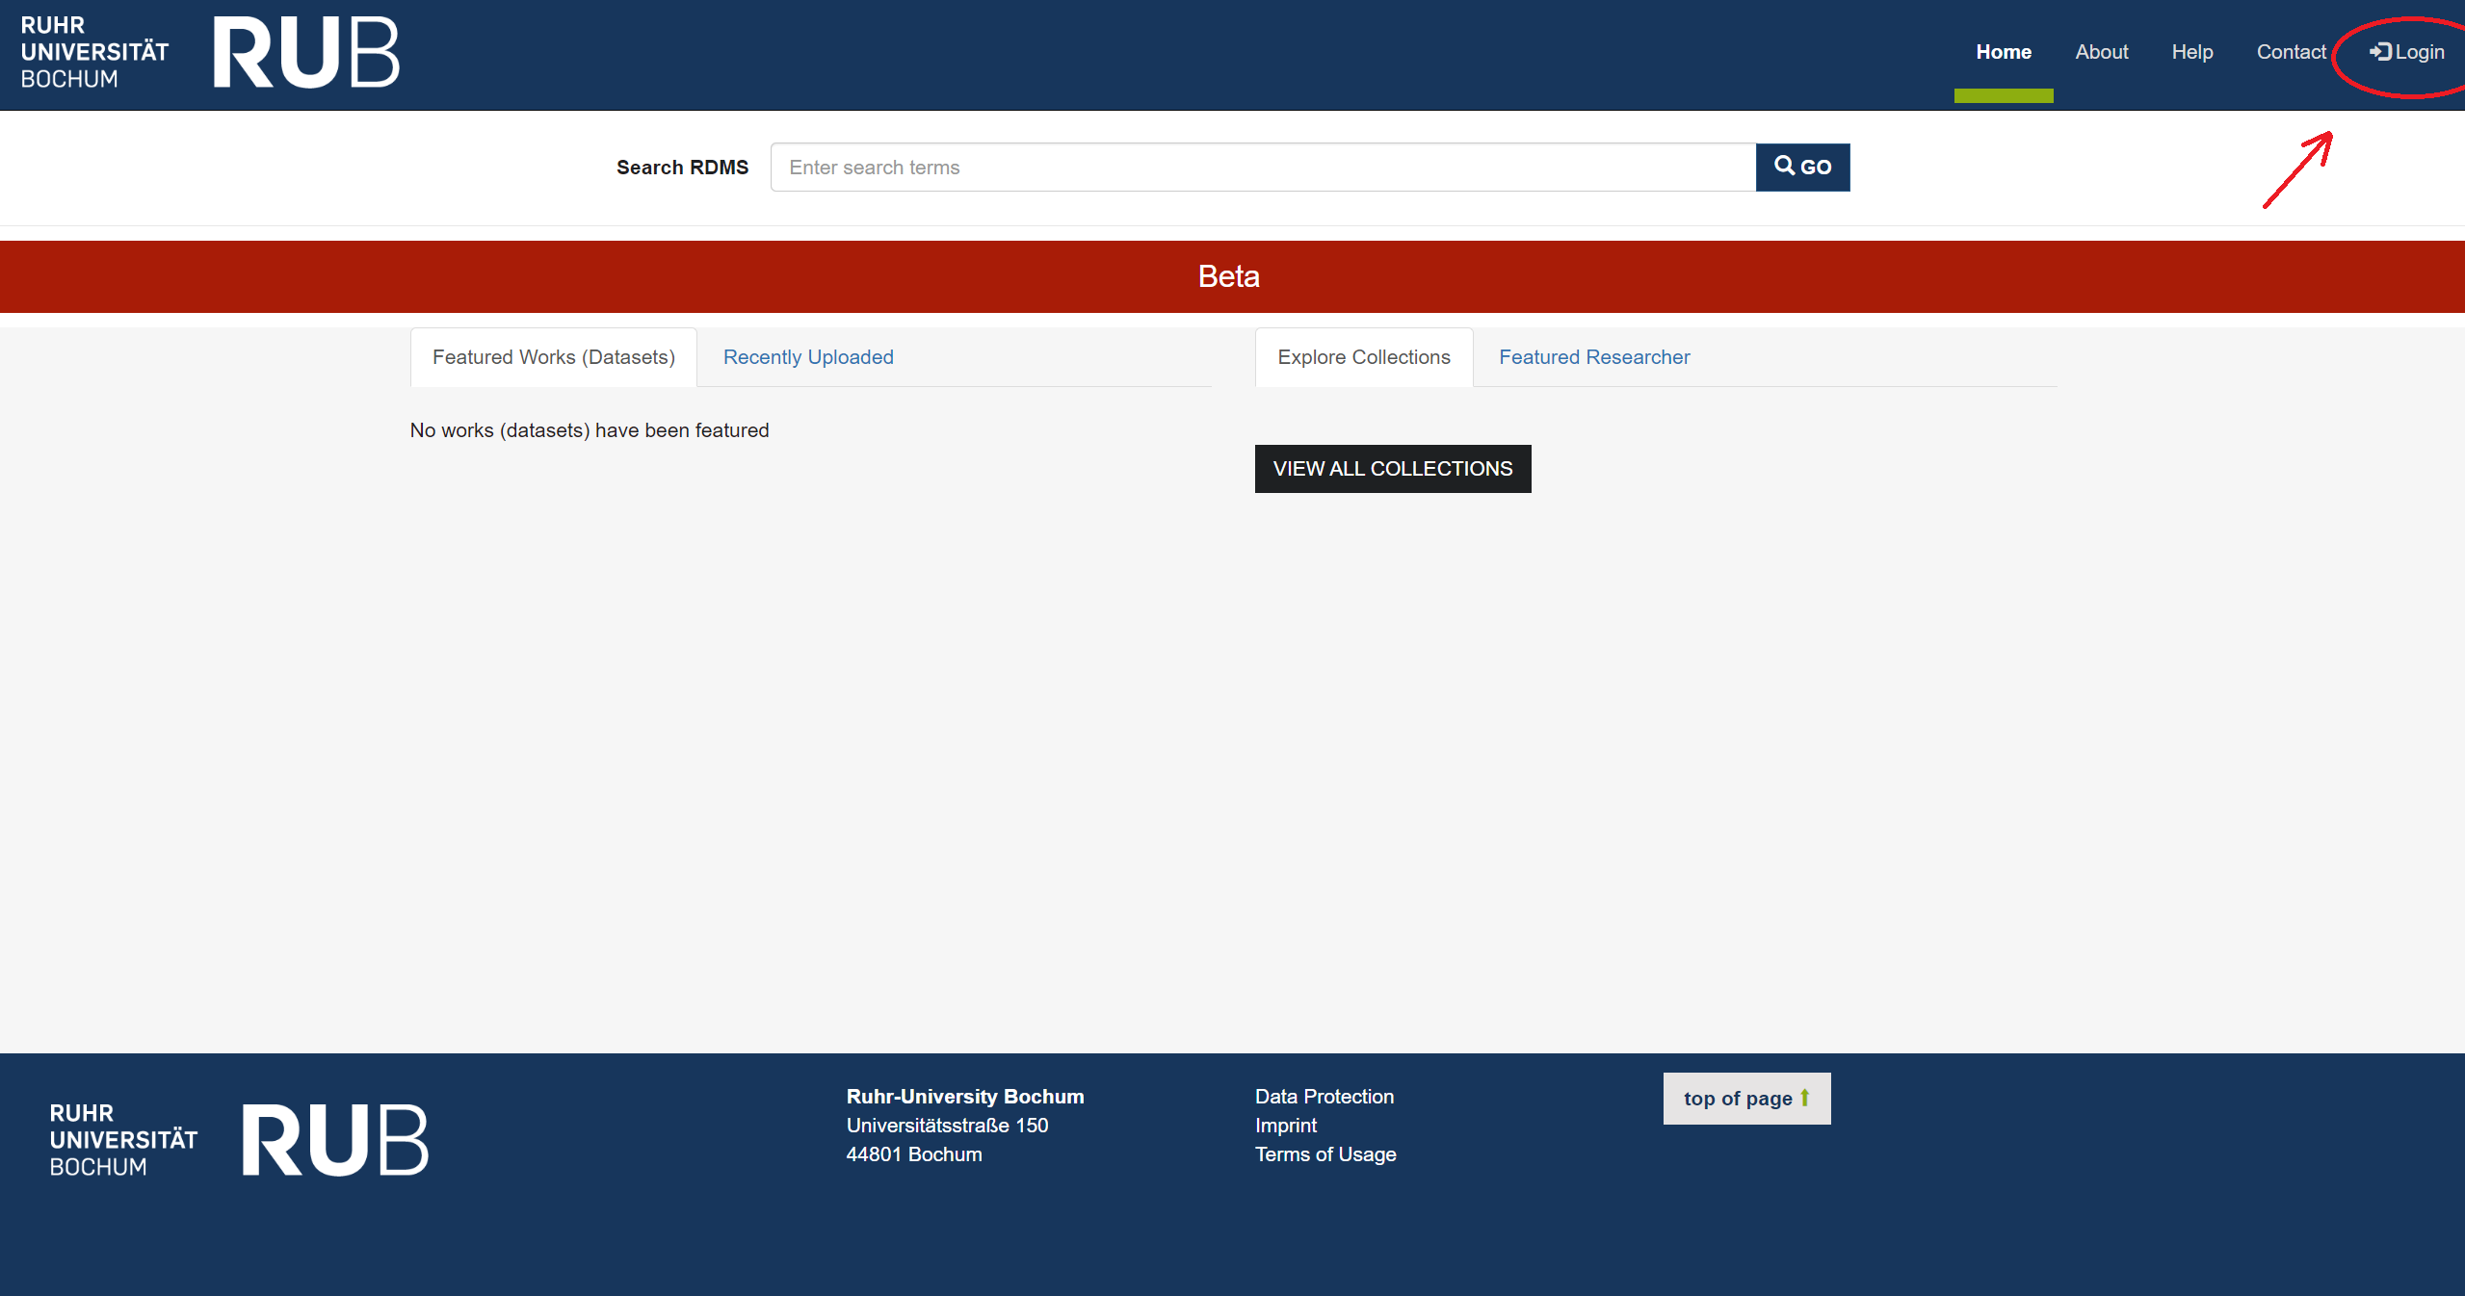2465x1296 pixels.
Task: Click the top of page arrow icon
Action: coord(1806,1097)
